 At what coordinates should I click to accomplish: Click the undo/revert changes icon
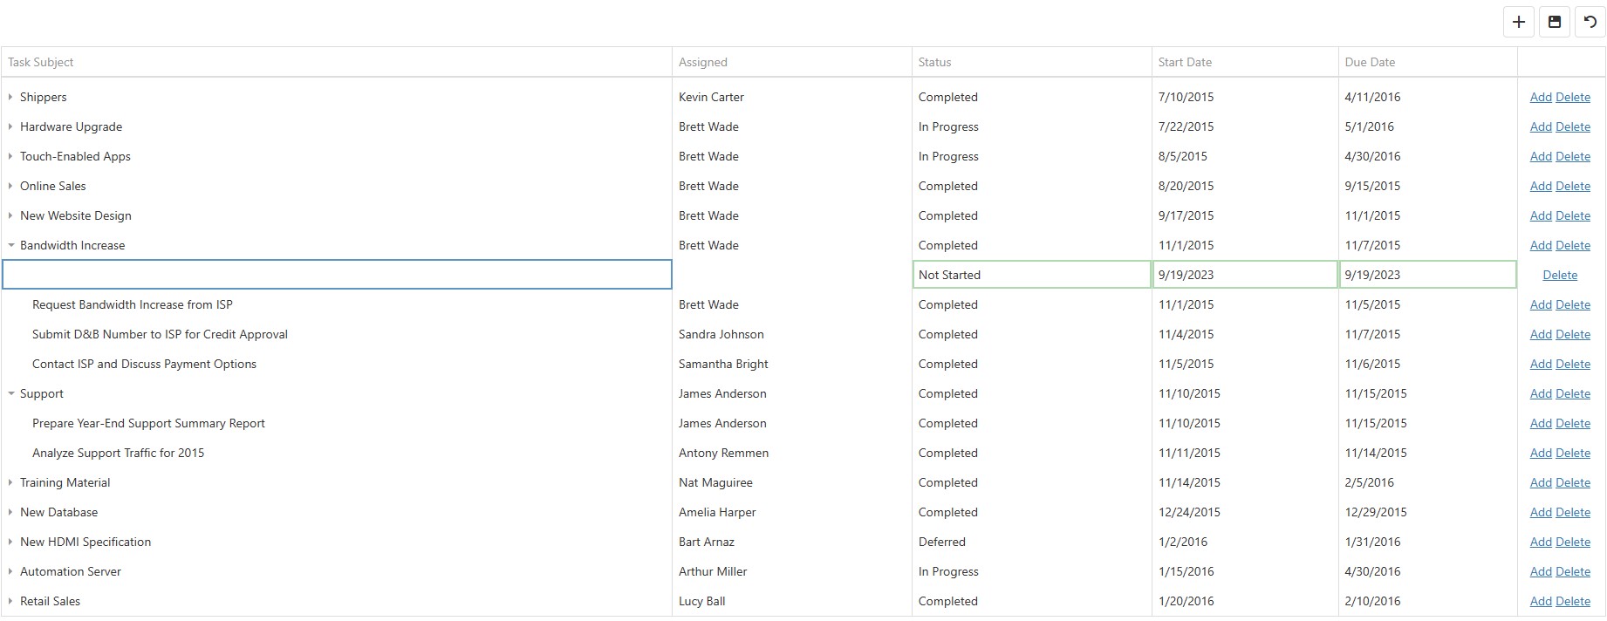(1590, 23)
